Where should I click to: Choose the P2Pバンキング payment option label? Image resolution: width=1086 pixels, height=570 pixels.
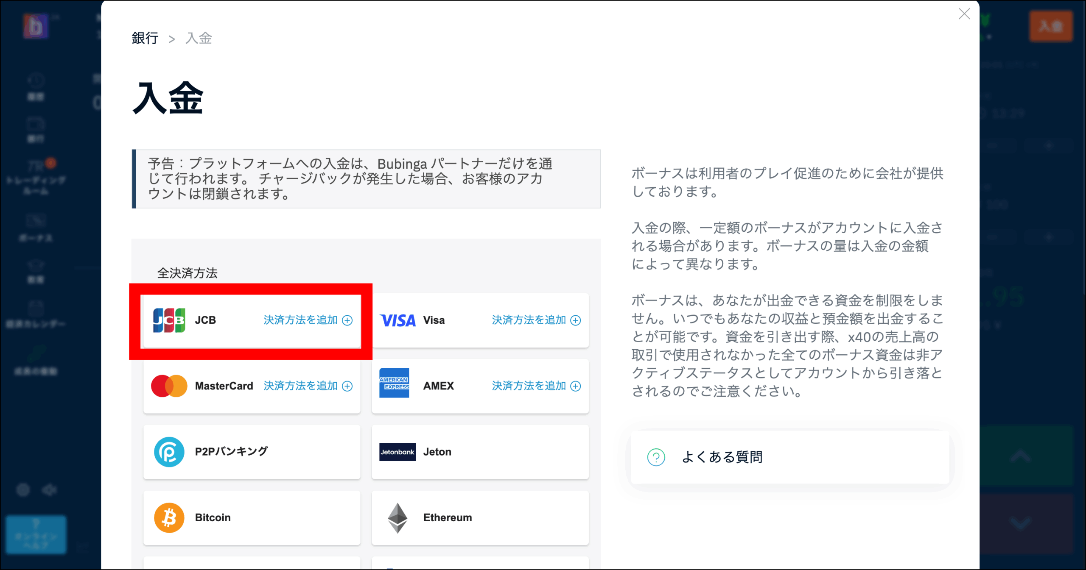point(231,452)
